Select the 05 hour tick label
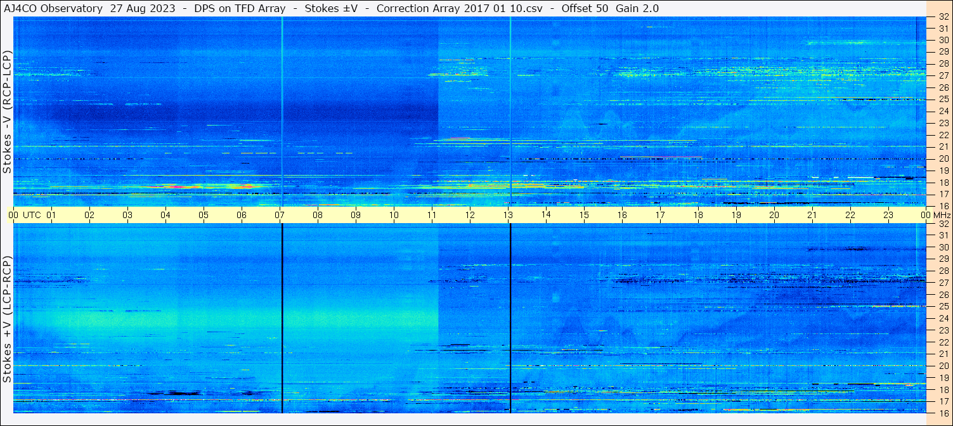 pyautogui.click(x=204, y=215)
